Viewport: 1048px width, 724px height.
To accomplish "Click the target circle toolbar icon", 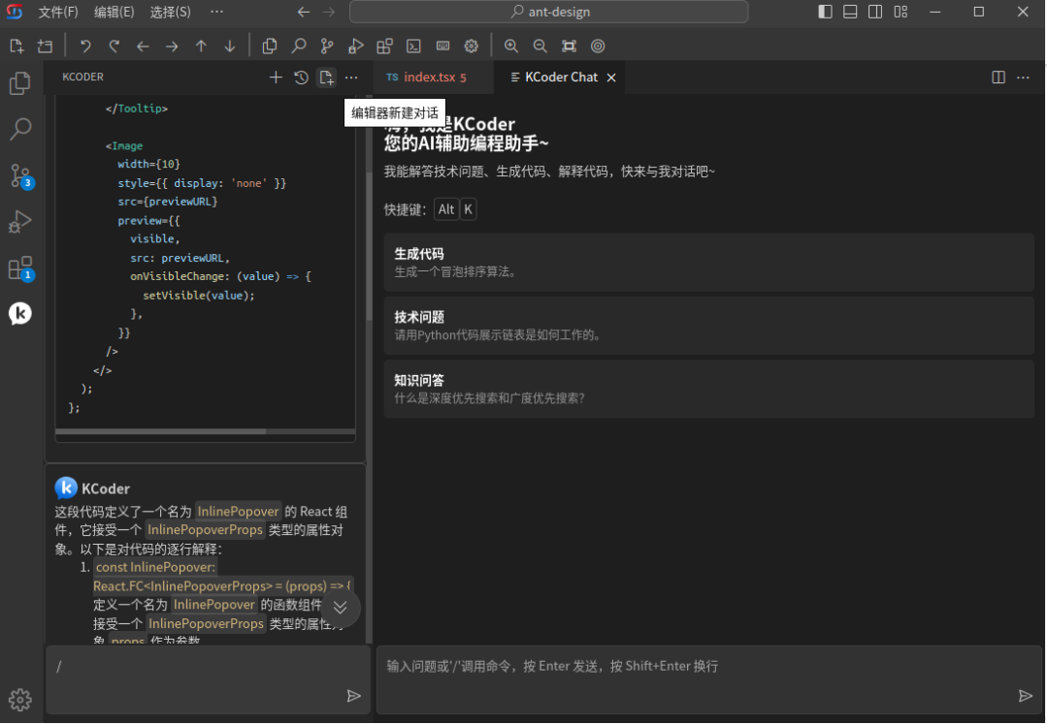I will pos(598,47).
